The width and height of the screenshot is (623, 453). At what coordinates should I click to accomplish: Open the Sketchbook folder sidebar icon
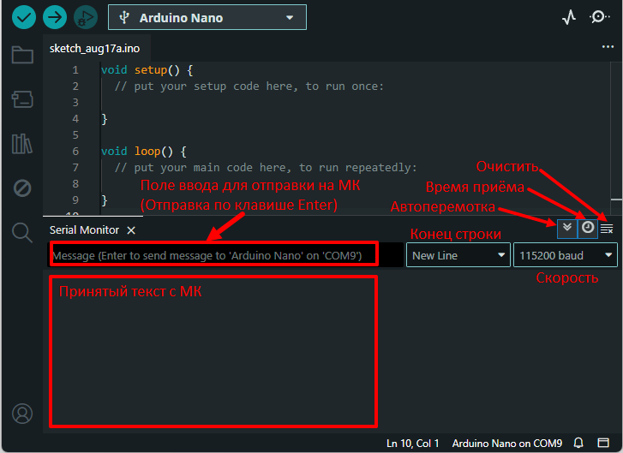pyautogui.click(x=22, y=55)
